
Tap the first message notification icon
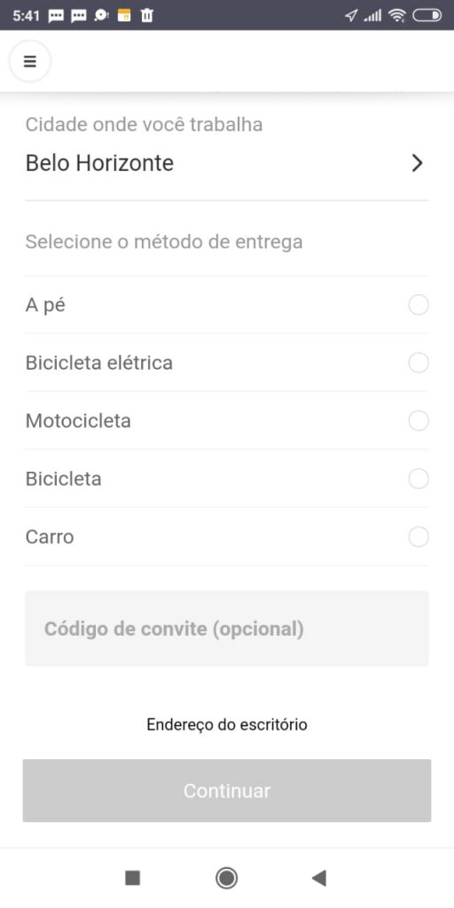pyautogui.click(x=56, y=16)
